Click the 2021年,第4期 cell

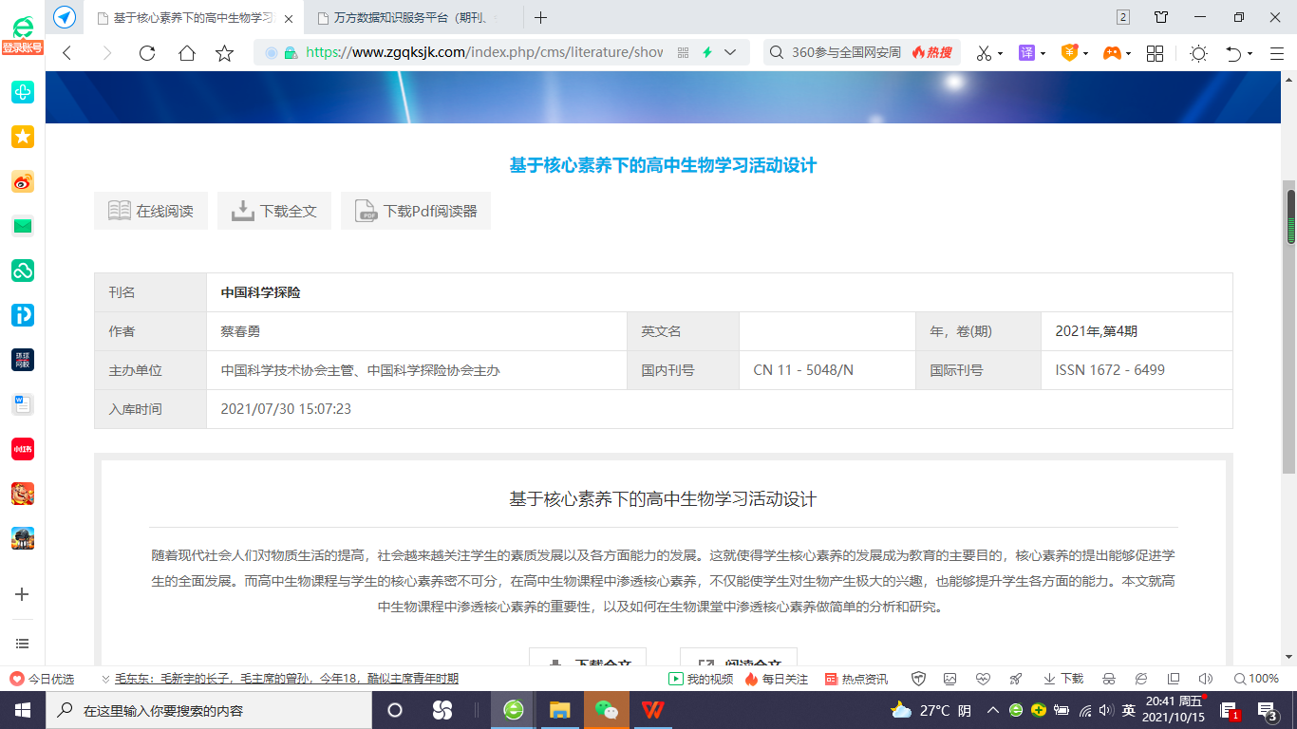pos(1137,331)
